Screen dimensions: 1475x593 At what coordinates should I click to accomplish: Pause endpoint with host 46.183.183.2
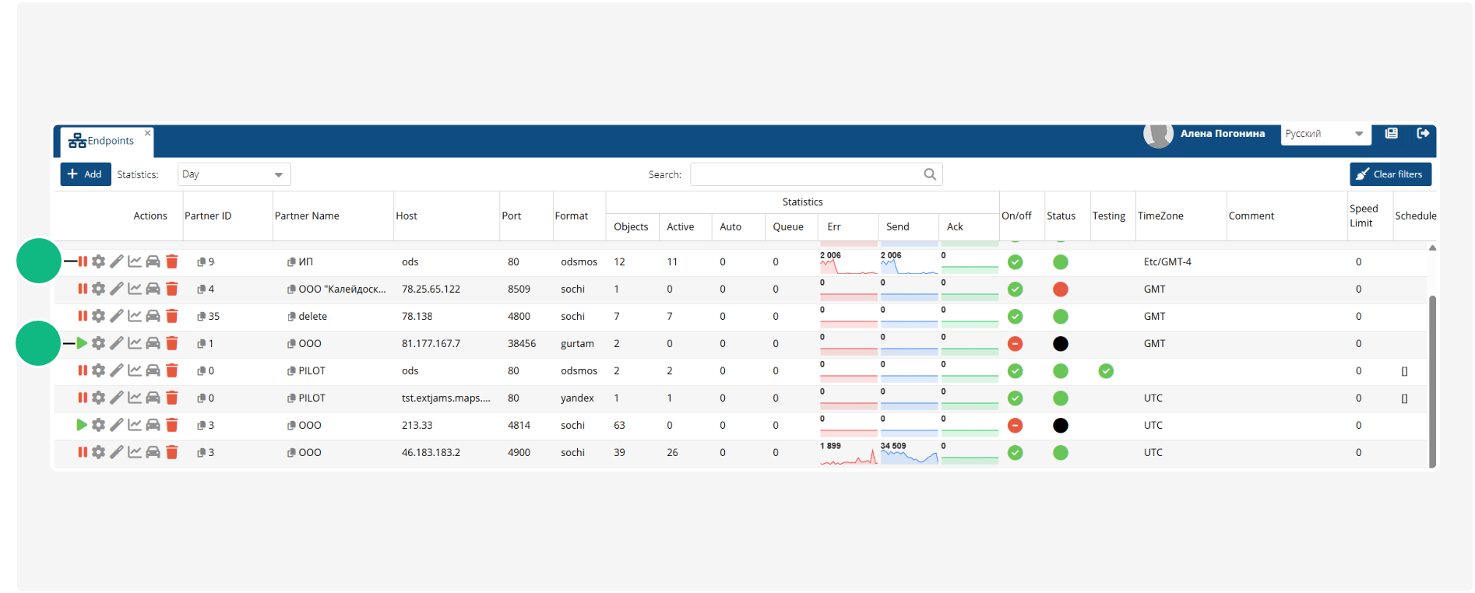[x=83, y=452]
